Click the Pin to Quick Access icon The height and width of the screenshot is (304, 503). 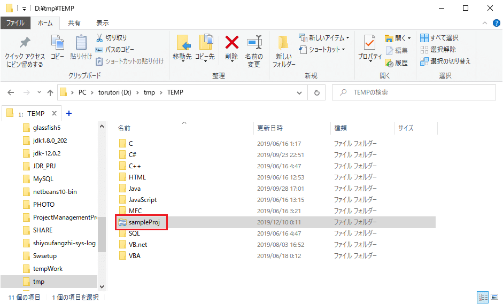(25, 43)
